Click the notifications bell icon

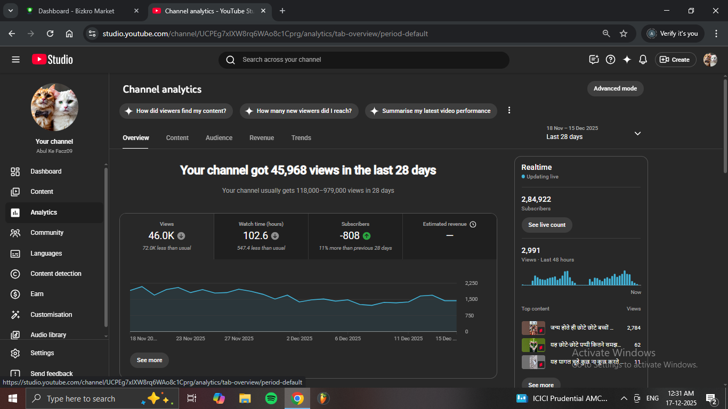[x=643, y=60]
